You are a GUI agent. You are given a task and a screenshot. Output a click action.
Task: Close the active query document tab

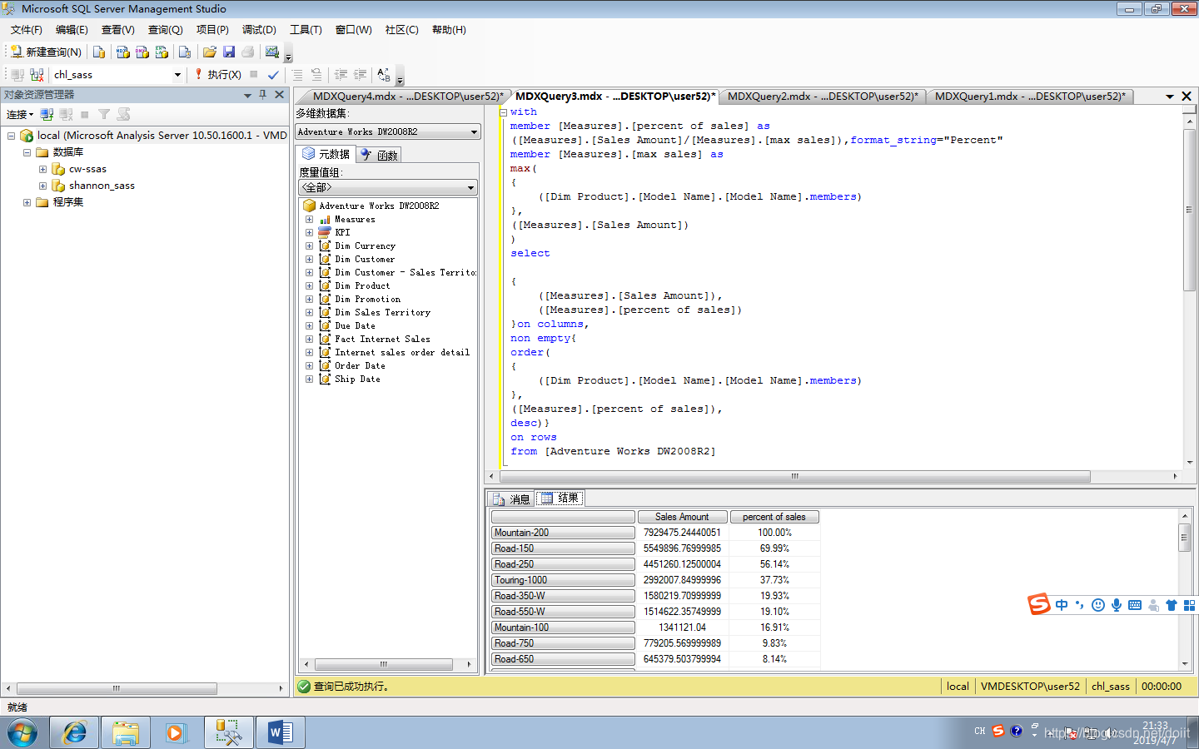click(x=1187, y=97)
